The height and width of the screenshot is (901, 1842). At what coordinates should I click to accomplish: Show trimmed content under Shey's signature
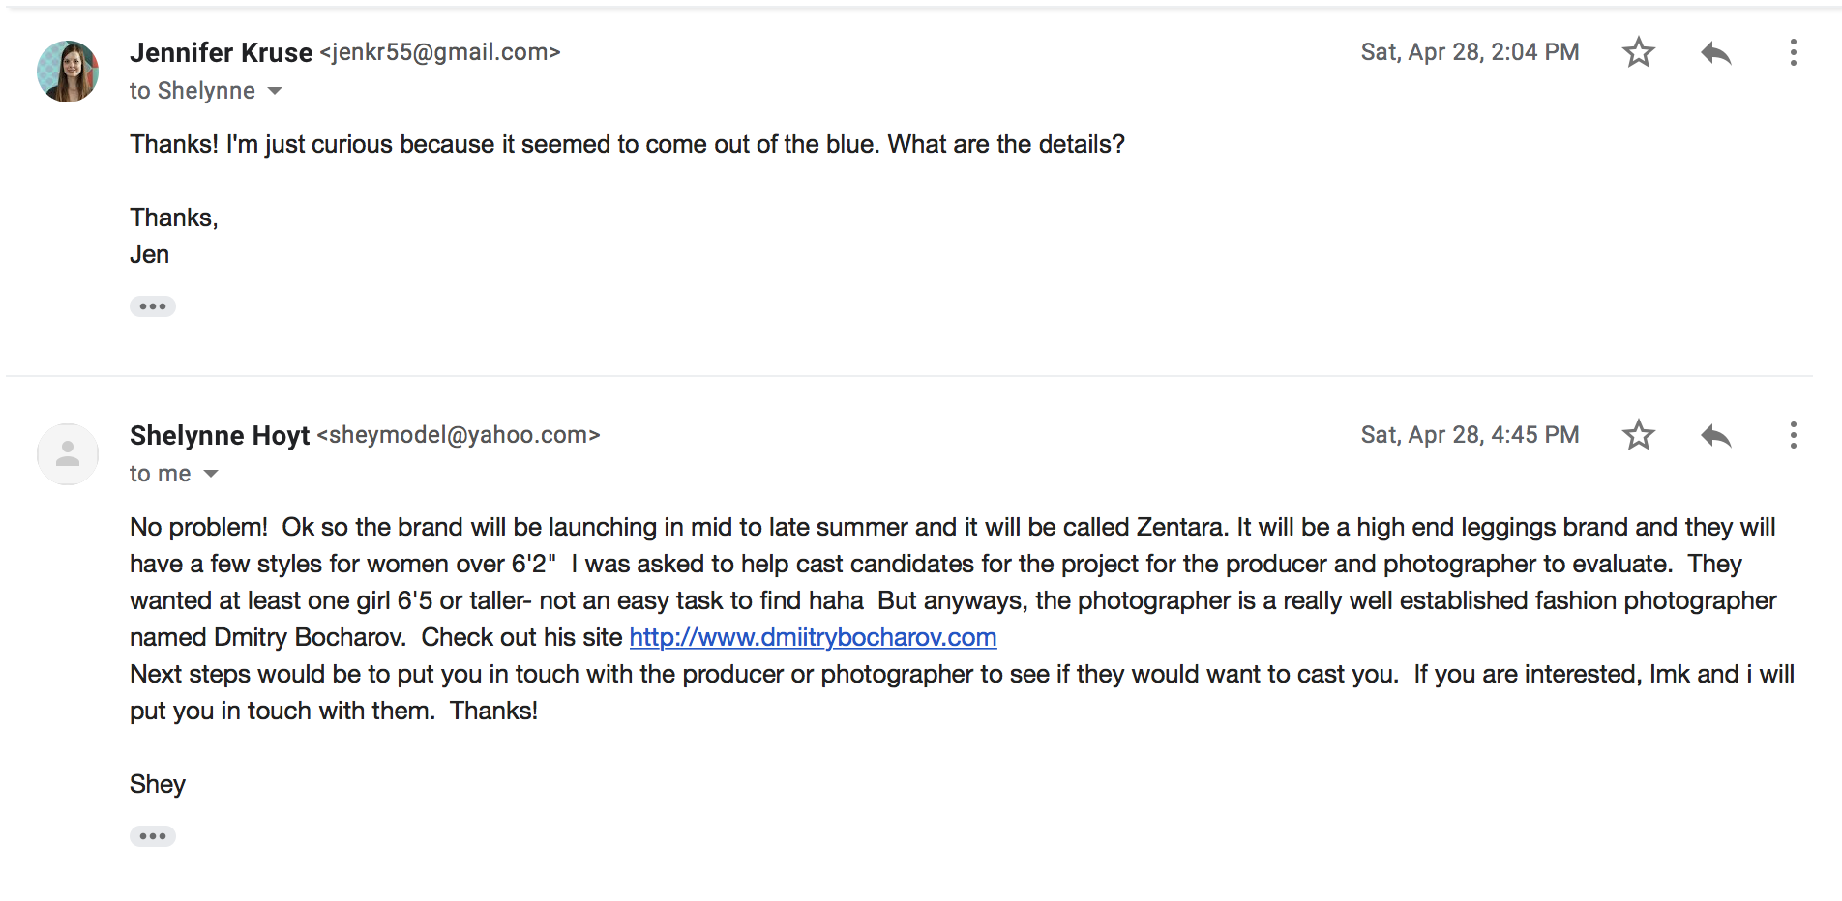(153, 836)
